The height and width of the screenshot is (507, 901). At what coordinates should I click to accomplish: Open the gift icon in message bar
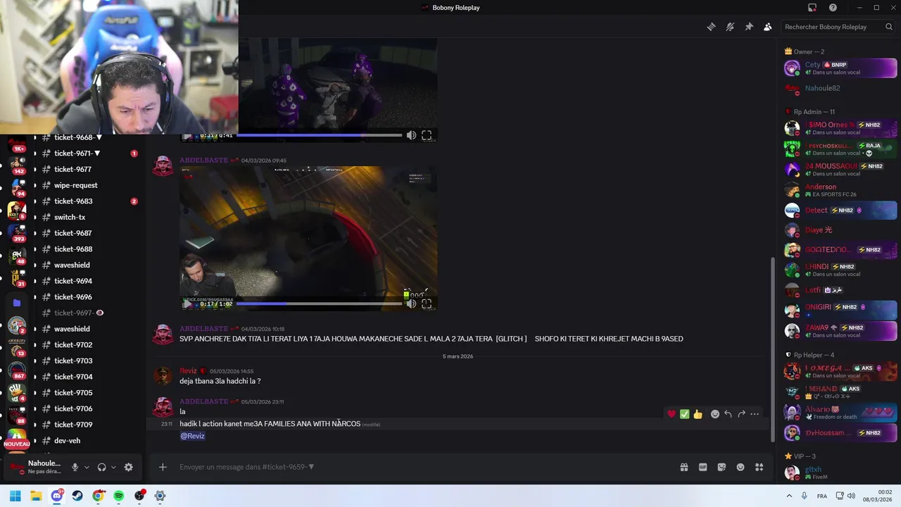point(683,467)
